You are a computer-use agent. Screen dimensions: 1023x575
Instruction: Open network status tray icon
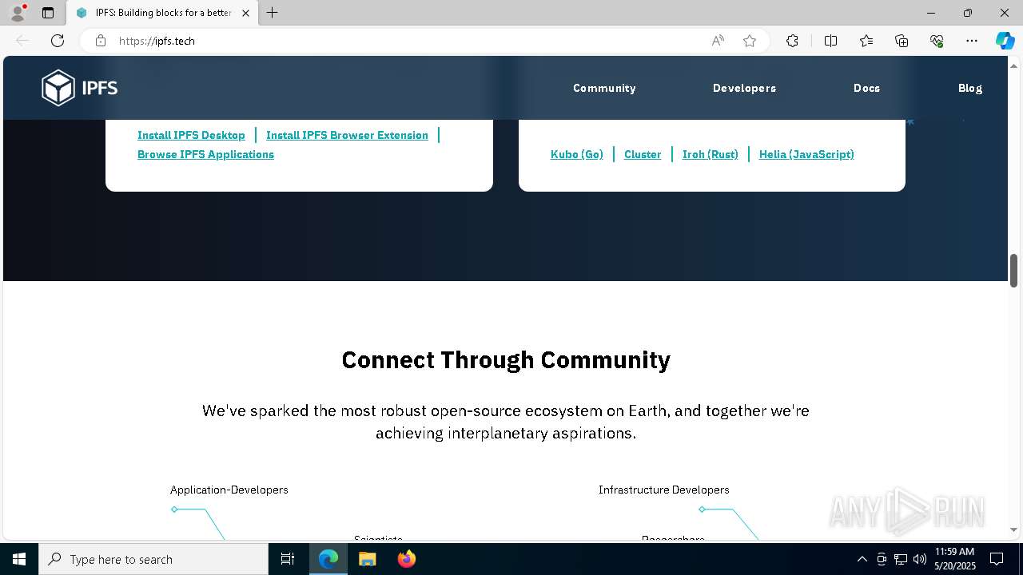(901, 559)
